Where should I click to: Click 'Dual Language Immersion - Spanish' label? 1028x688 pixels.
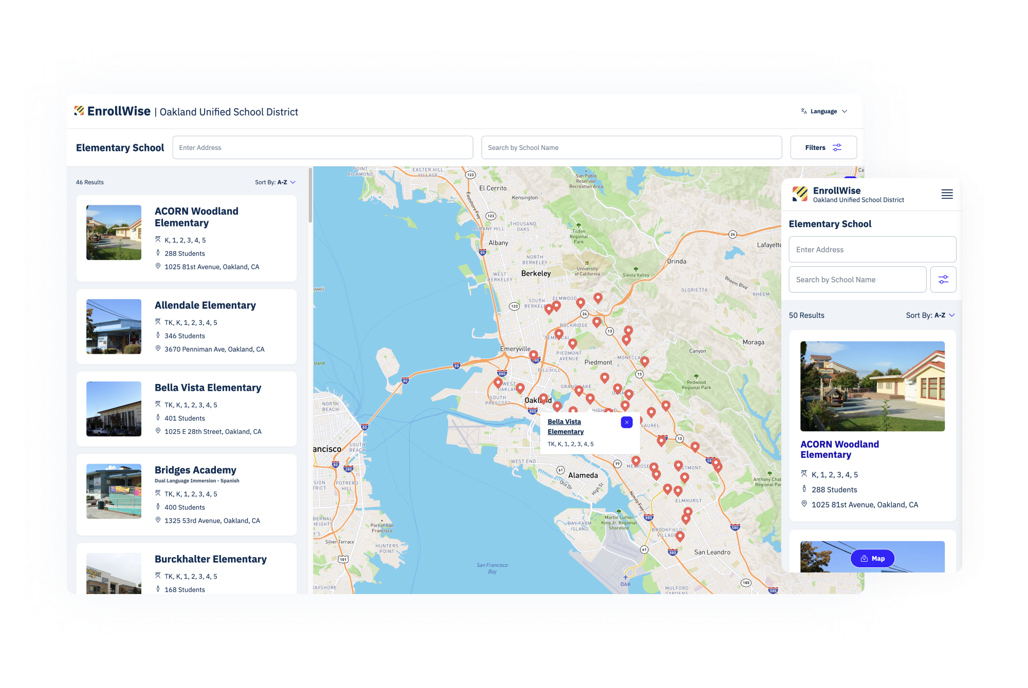click(x=197, y=481)
